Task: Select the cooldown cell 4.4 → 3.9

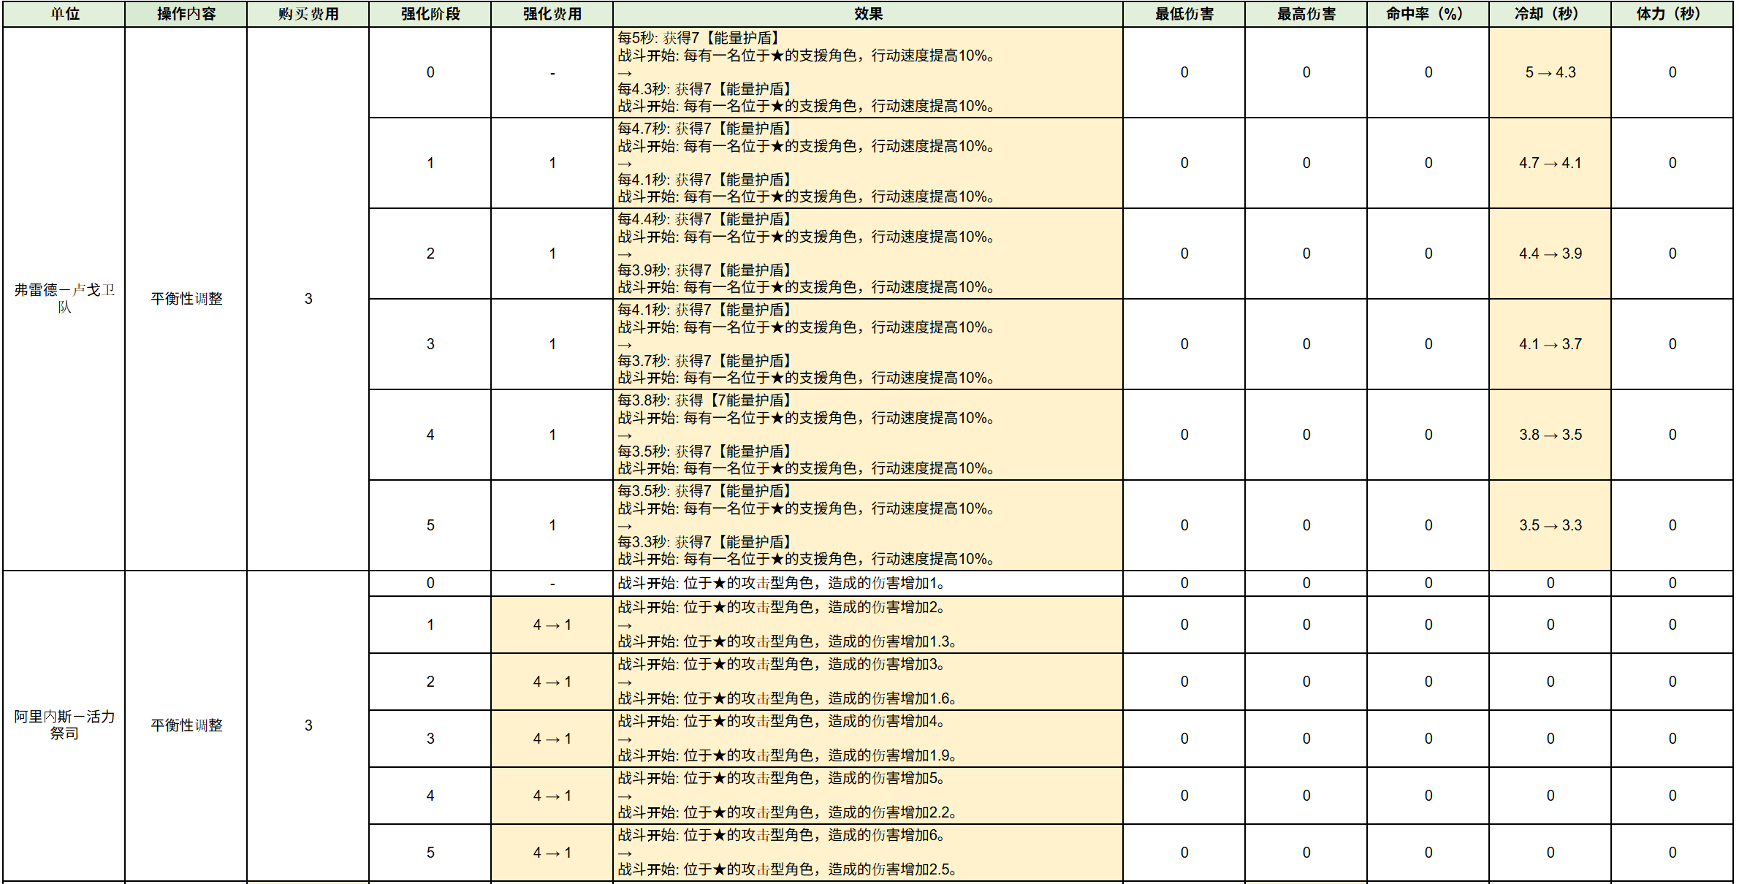Action: (1550, 254)
